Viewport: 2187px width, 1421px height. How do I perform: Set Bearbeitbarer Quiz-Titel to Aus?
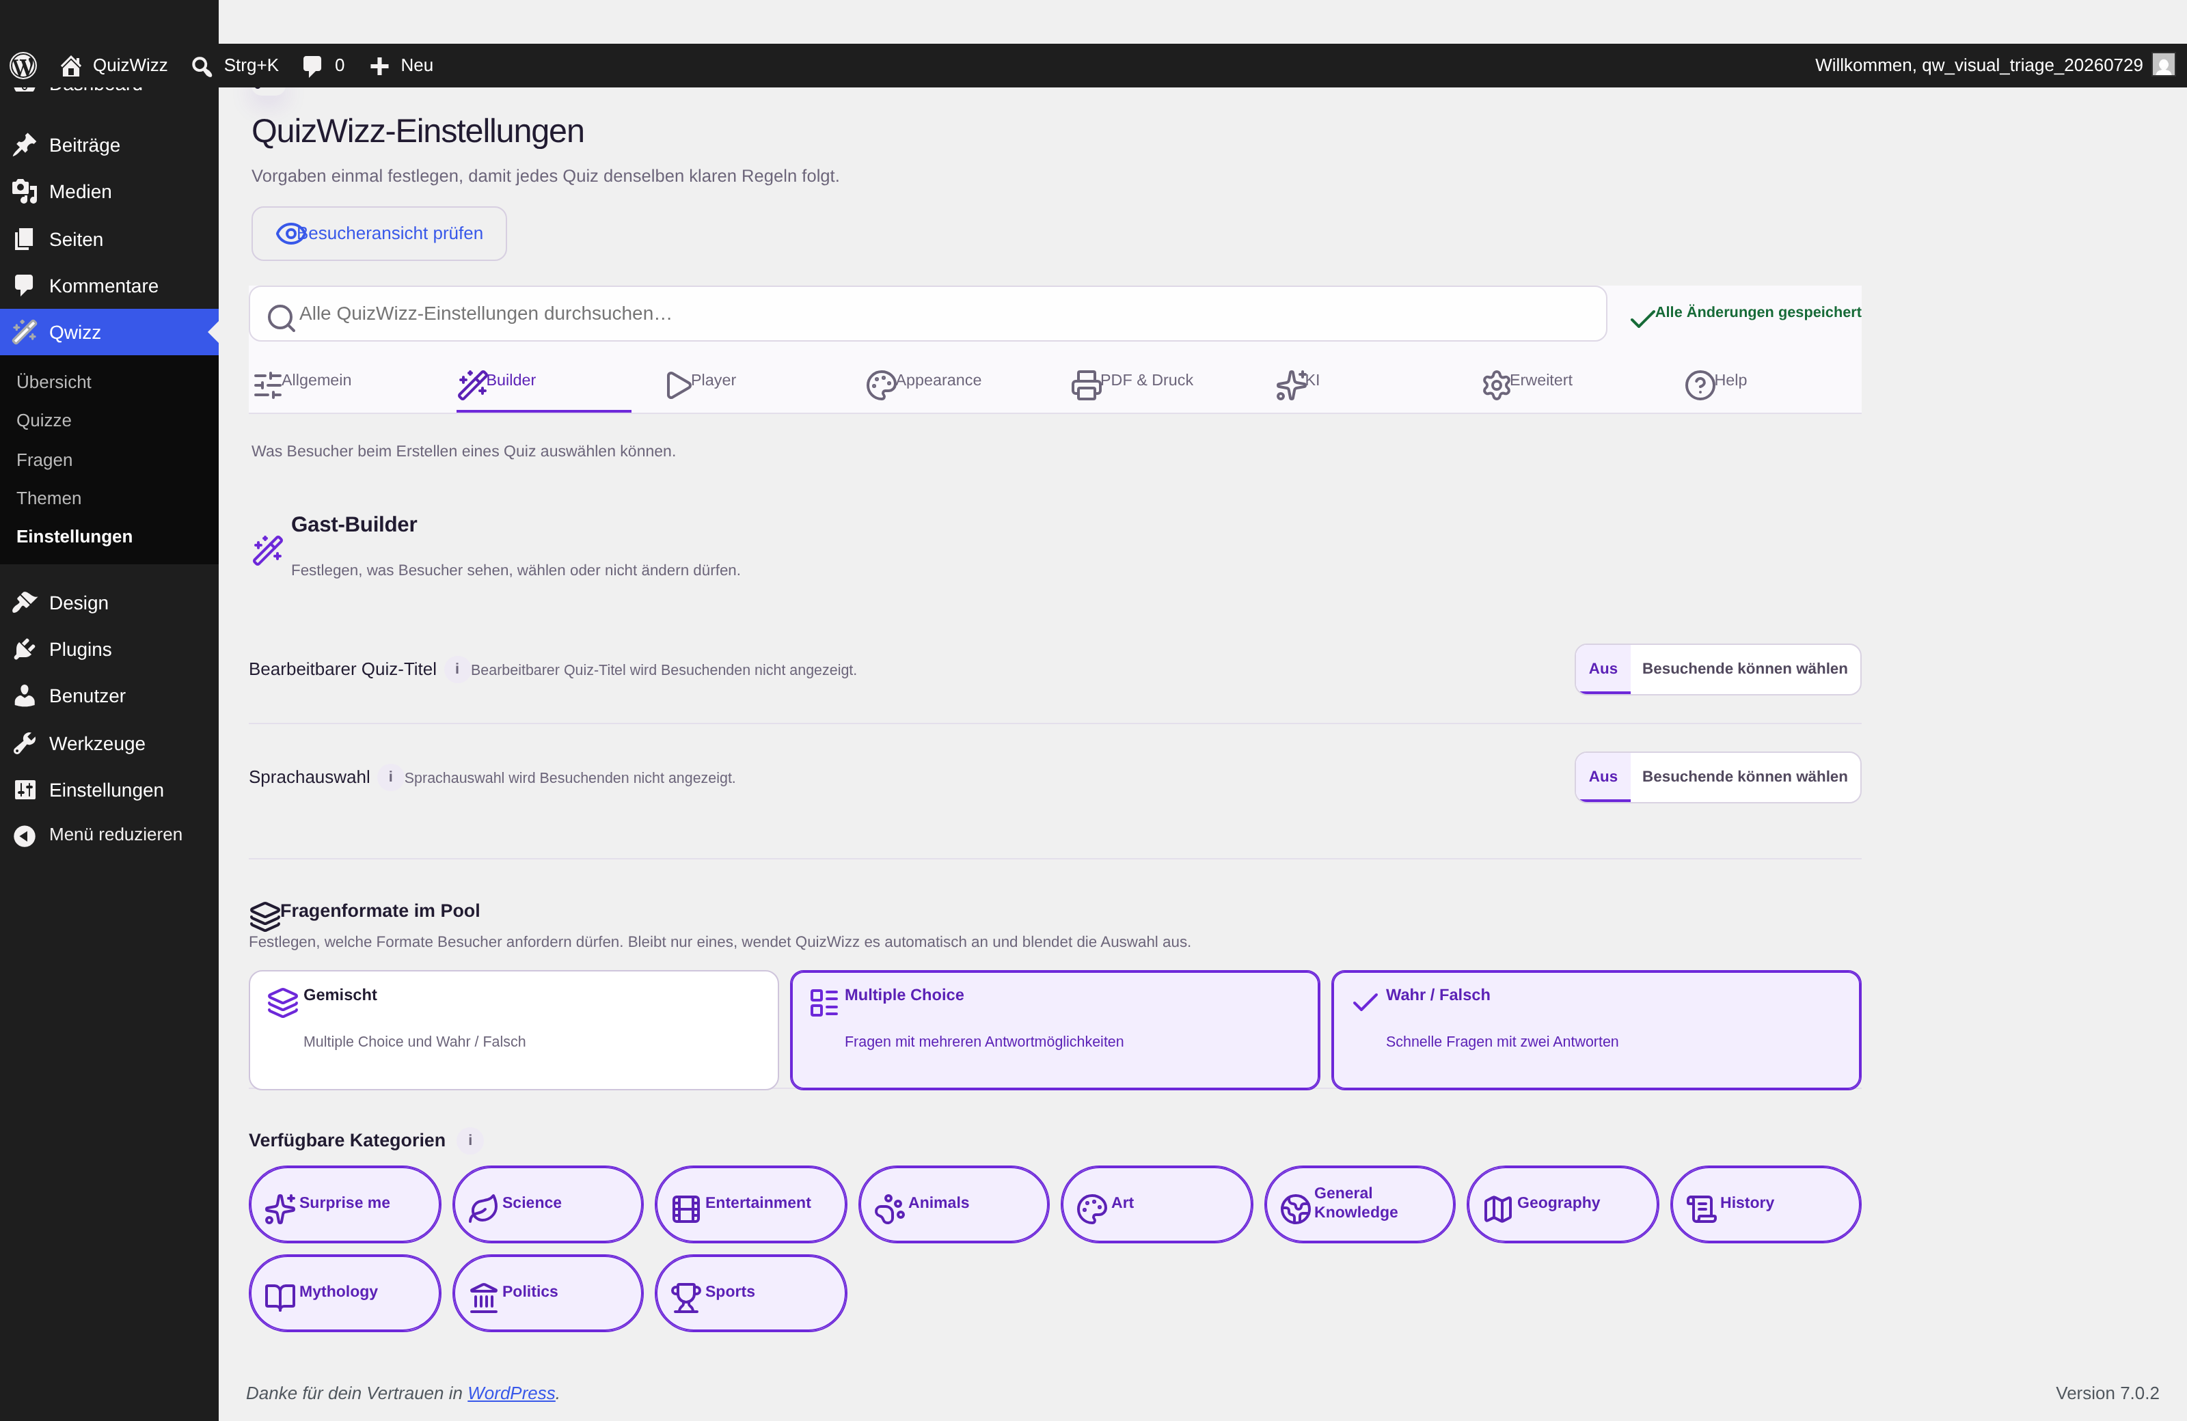coord(1603,669)
